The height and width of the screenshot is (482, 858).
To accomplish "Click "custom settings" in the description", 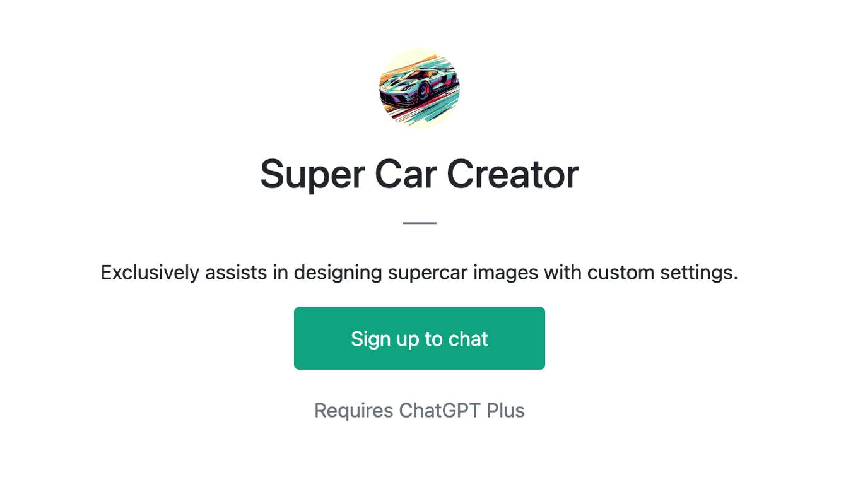I will 662,273.
